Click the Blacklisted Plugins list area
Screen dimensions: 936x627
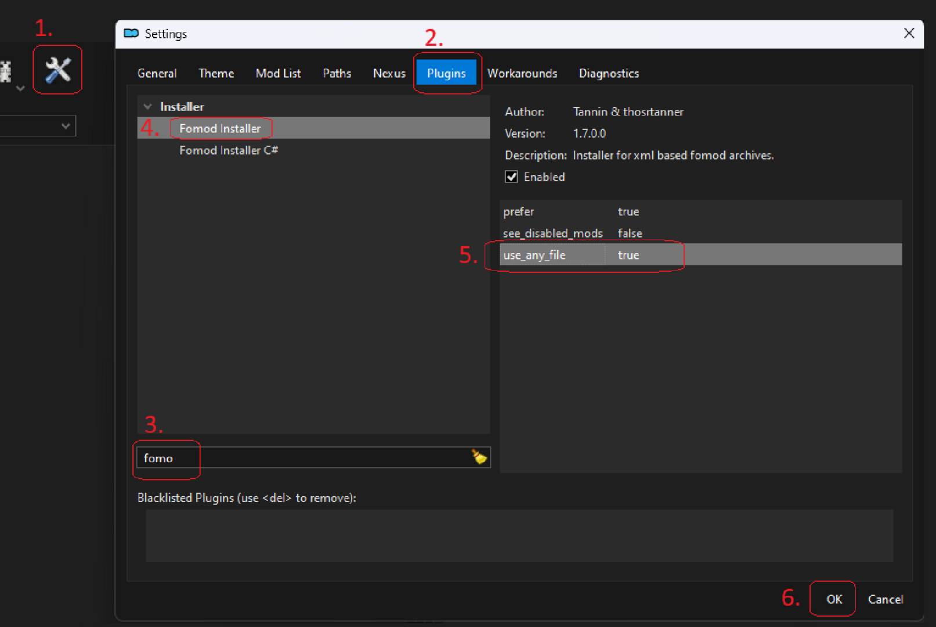point(519,535)
